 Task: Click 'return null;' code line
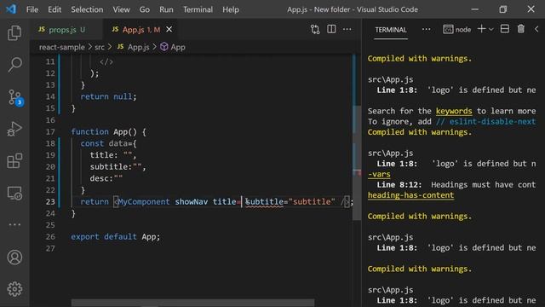pyautogui.click(x=108, y=96)
